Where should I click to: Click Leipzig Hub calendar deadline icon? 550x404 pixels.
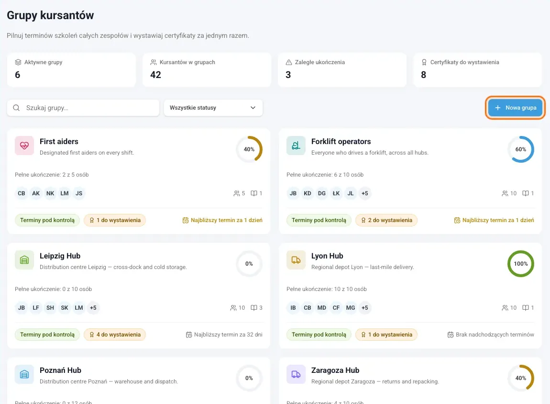pos(189,335)
